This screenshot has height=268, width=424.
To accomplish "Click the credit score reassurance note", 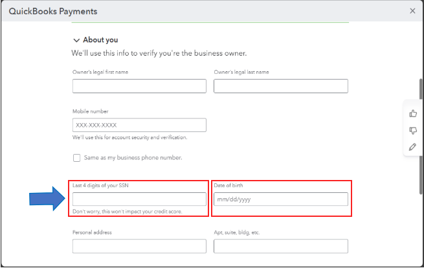I will (127, 212).
